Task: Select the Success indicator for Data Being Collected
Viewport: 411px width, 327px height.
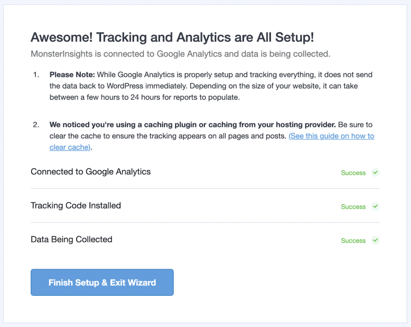Action: click(x=353, y=240)
